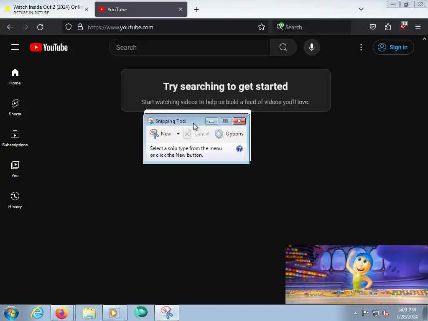
Task: Open the YouTube hamburger guide menu
Action: pyautogui.click(x=15, y=47)
